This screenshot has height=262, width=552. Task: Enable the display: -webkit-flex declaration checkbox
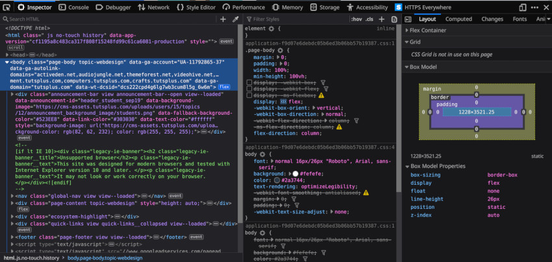pos(249,89)
